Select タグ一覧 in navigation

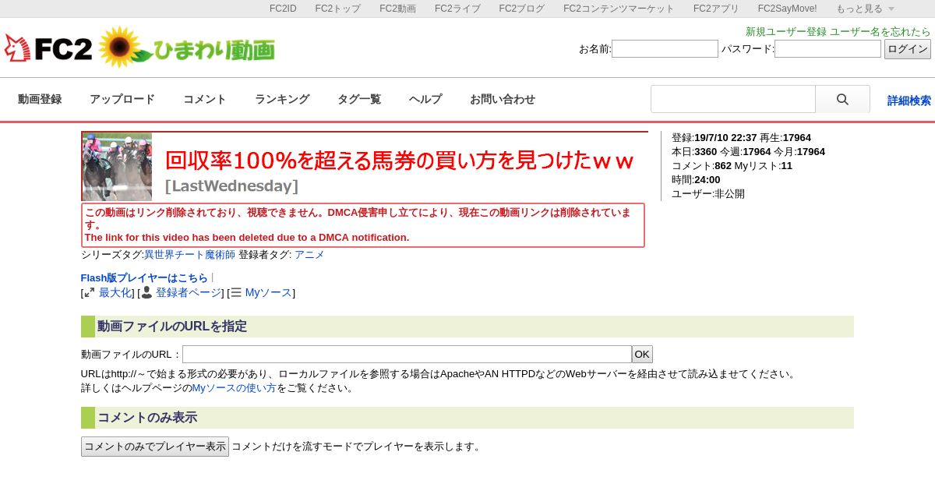359,100
